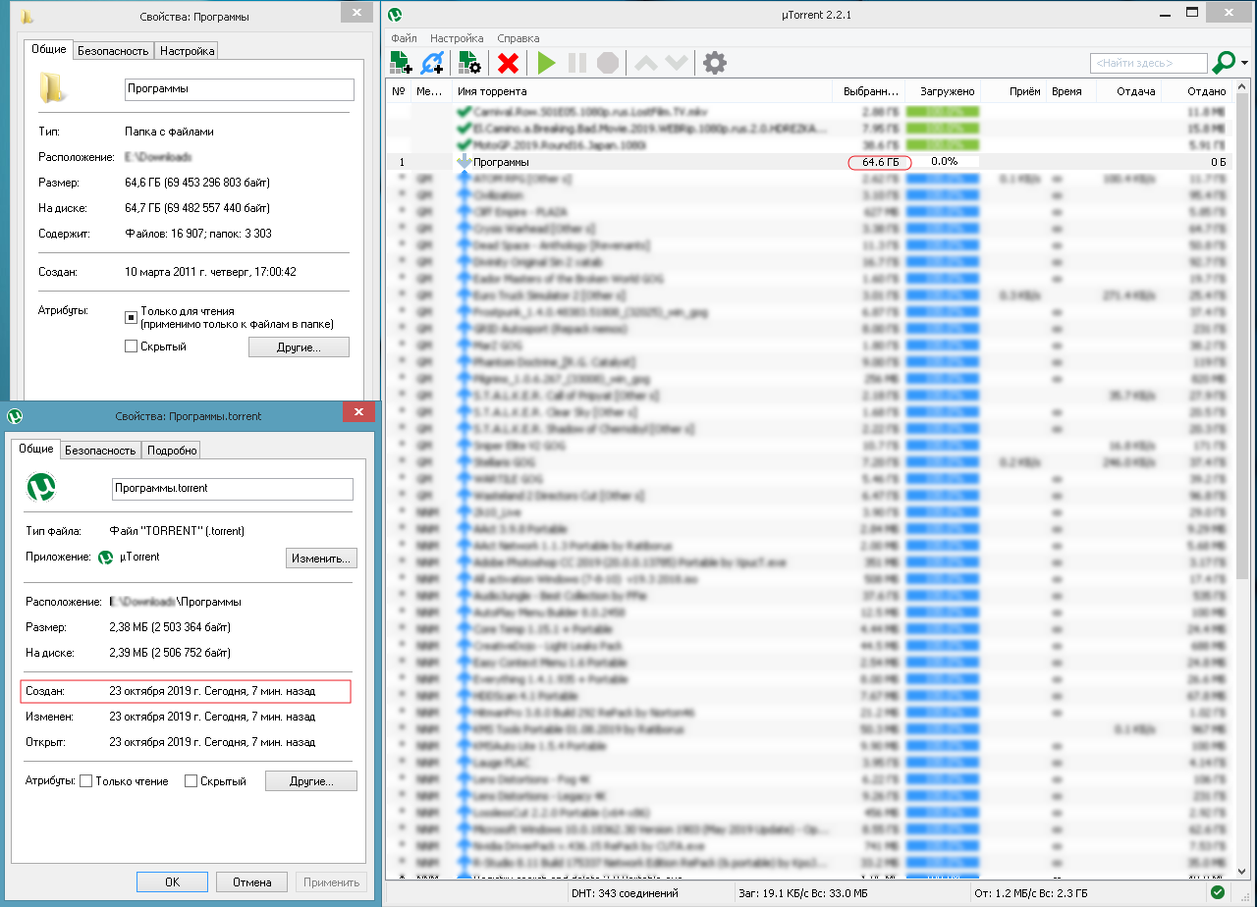Click Создан date 23 октября 2019 value
Image resolution: width=1257 pixels, height=907 pixels.
(x=212, y=691)
